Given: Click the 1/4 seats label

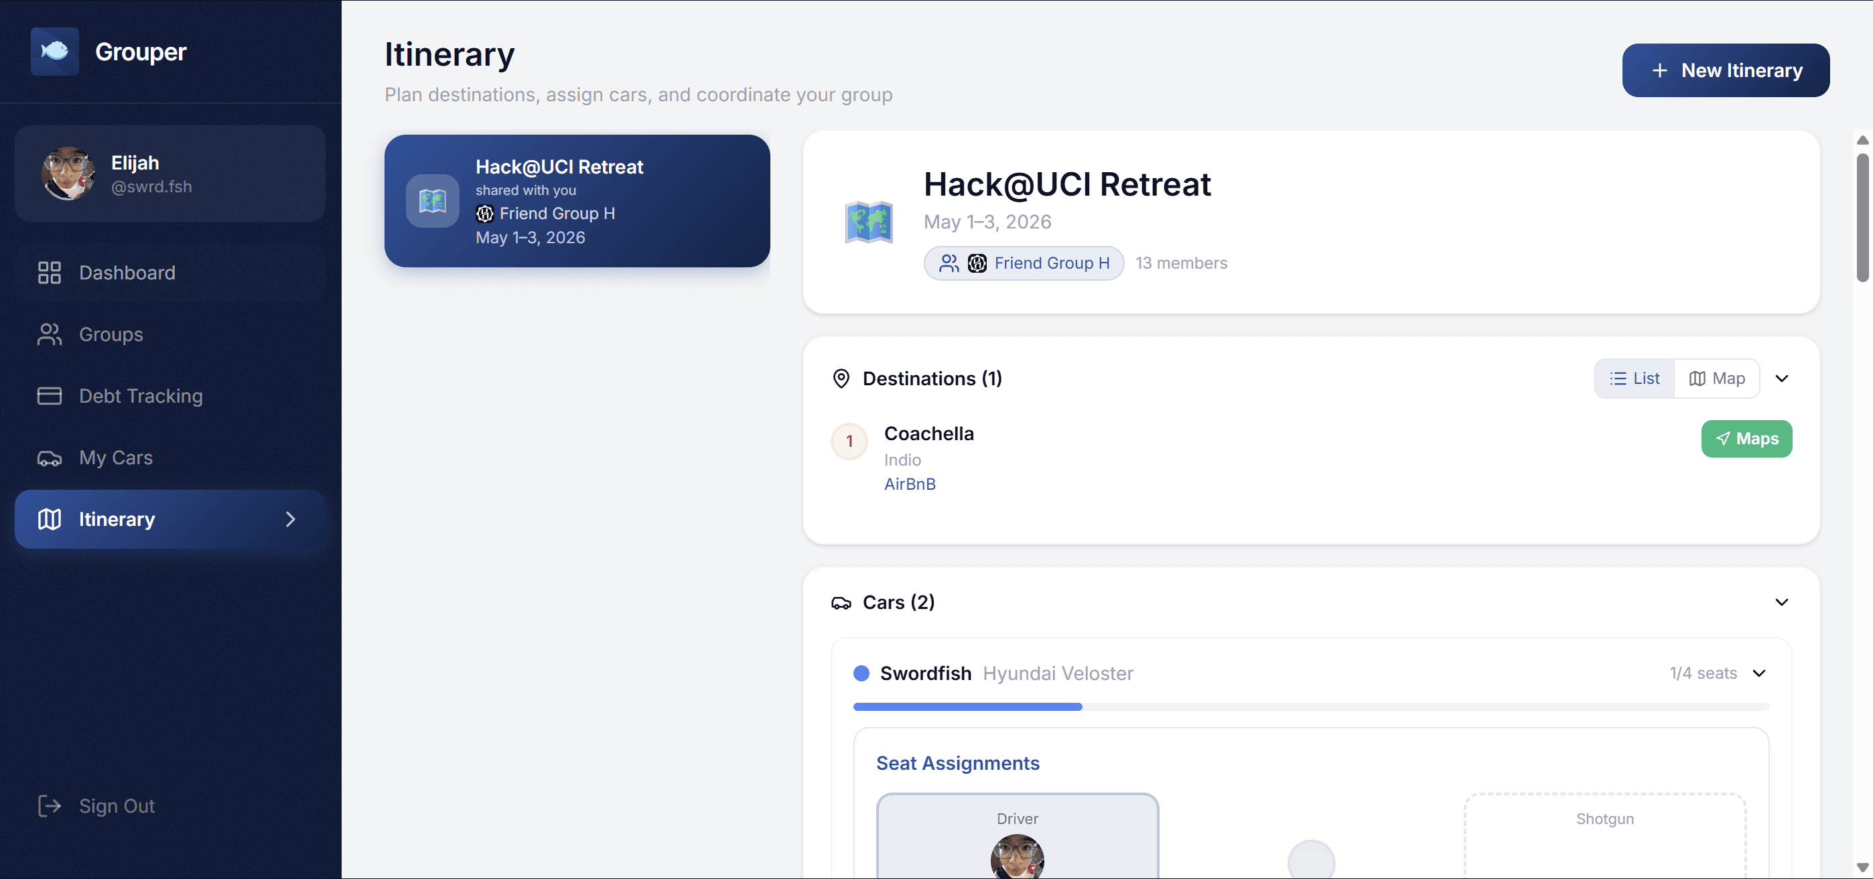Looking at the screenshot, I should point(1703,673).
